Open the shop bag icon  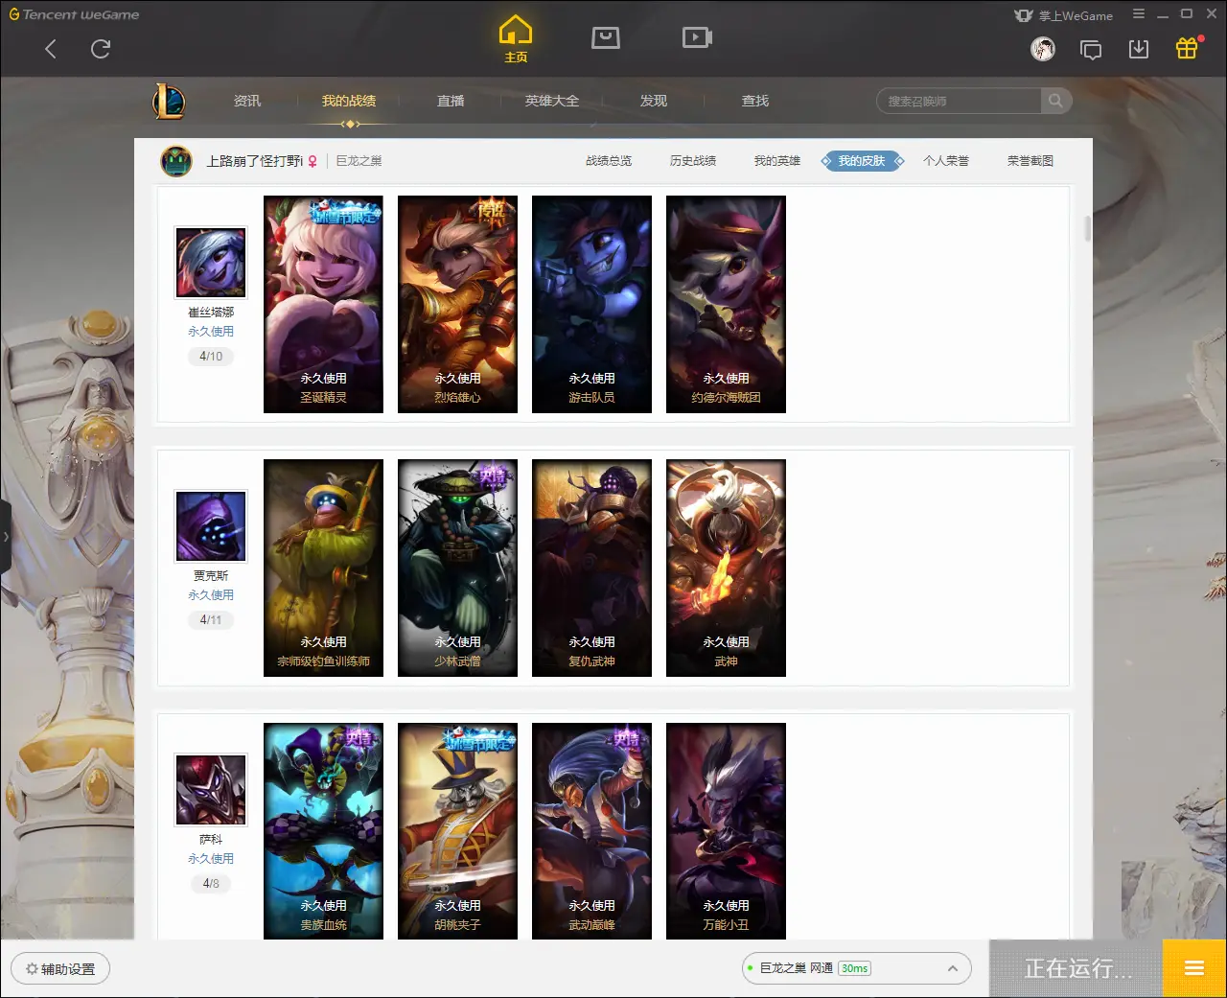point(606,37)
